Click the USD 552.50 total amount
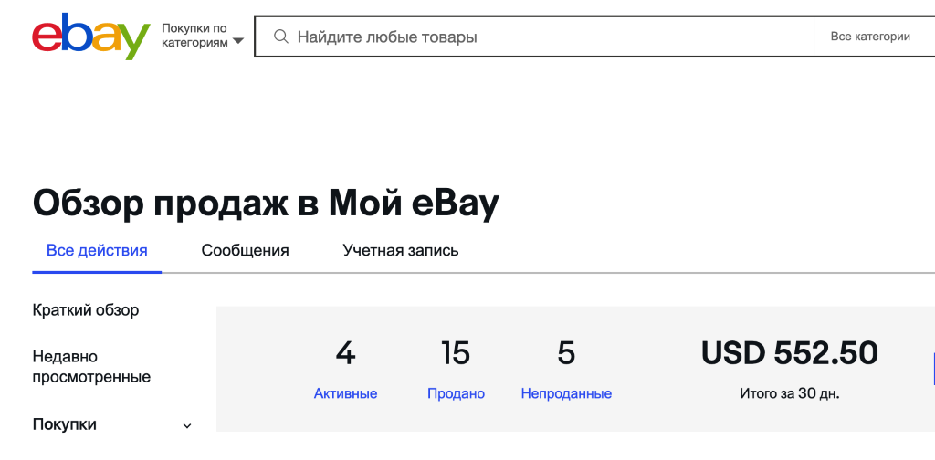This screenshot has width=935, height=460. [790, 352]
